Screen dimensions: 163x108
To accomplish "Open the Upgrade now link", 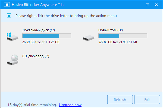I will pos(70,105).
